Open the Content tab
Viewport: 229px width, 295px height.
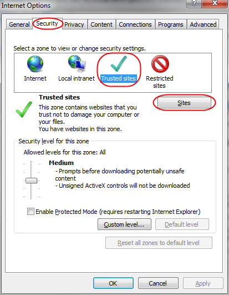click(x=101, y=24)
